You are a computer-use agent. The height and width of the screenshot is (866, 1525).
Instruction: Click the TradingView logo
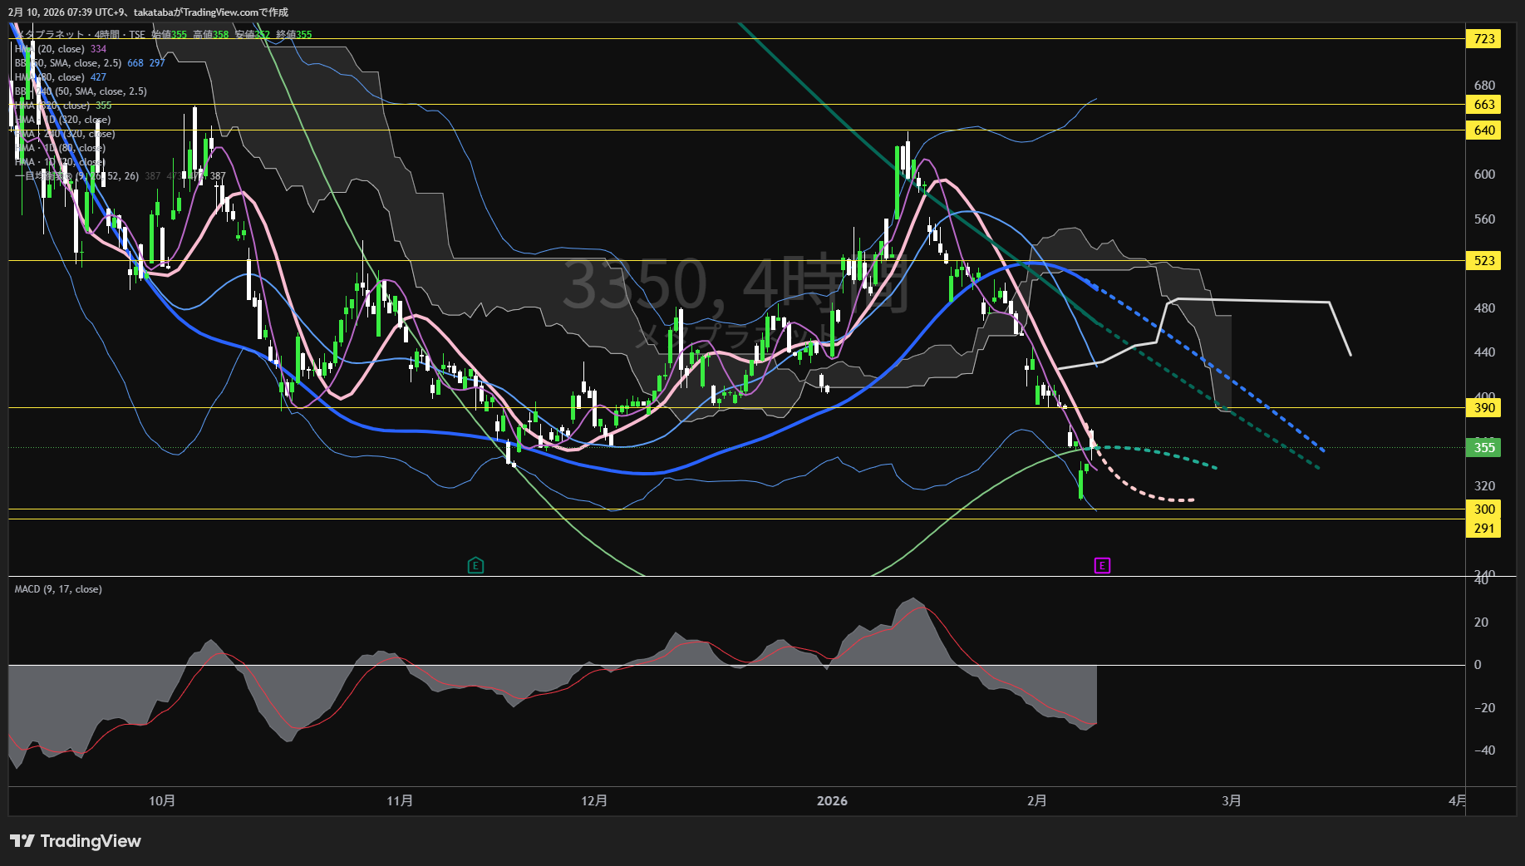[x=76, y=841]
